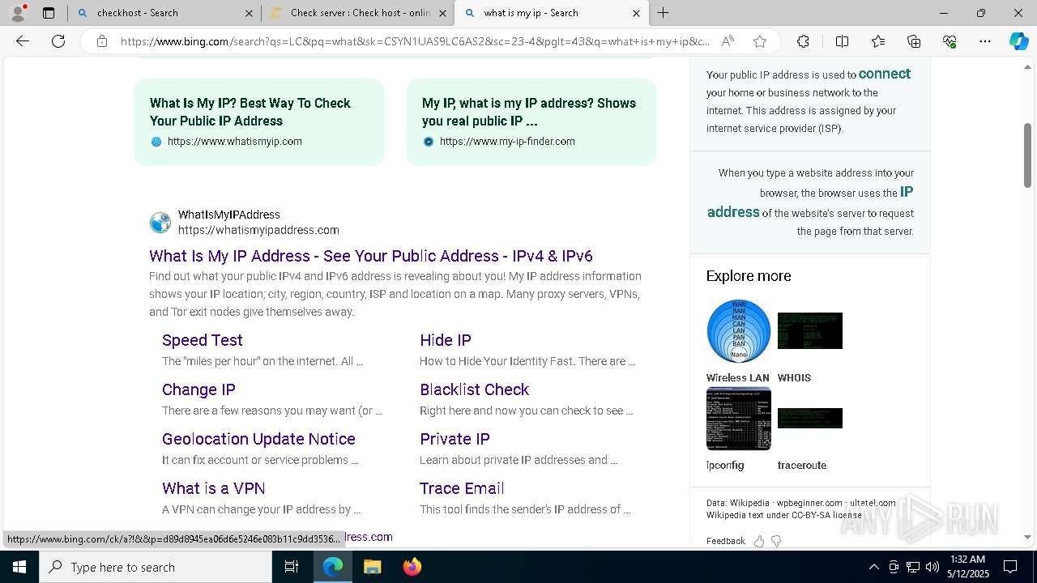The image size is (1037, 583).
Task: Give thumbs up feedback
Action: coord(758,541)
